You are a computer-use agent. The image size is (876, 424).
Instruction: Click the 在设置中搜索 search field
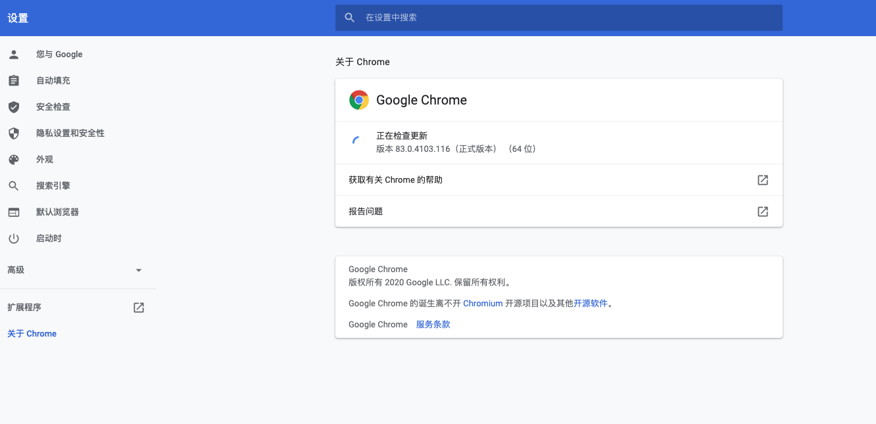(559, 18)
